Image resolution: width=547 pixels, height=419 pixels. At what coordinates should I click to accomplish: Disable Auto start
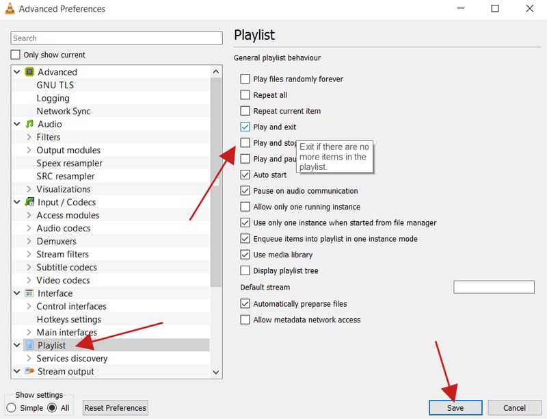(x=245, y=175)
